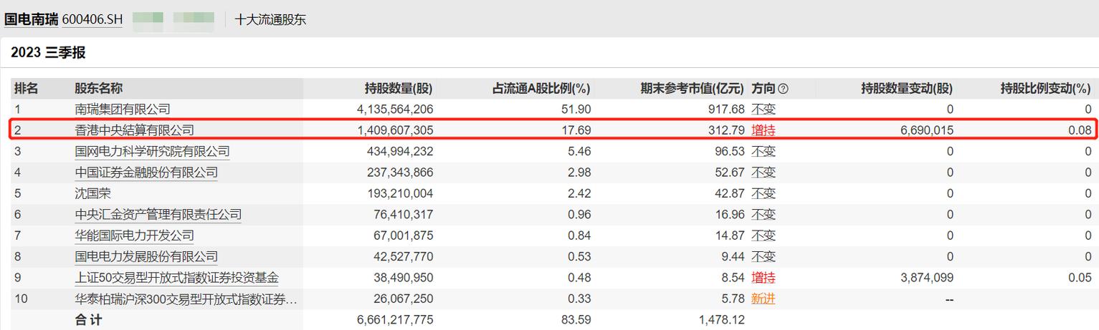Viewport: 1099px width, 330px height.
Task: Click 不变 in 沈国荣 row
Action: coord(763,193)
